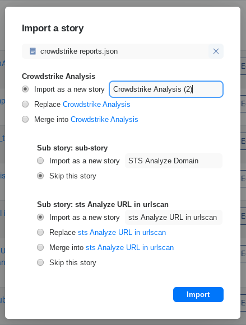Remove the crowdstrike reports.json file

point(216,51)
